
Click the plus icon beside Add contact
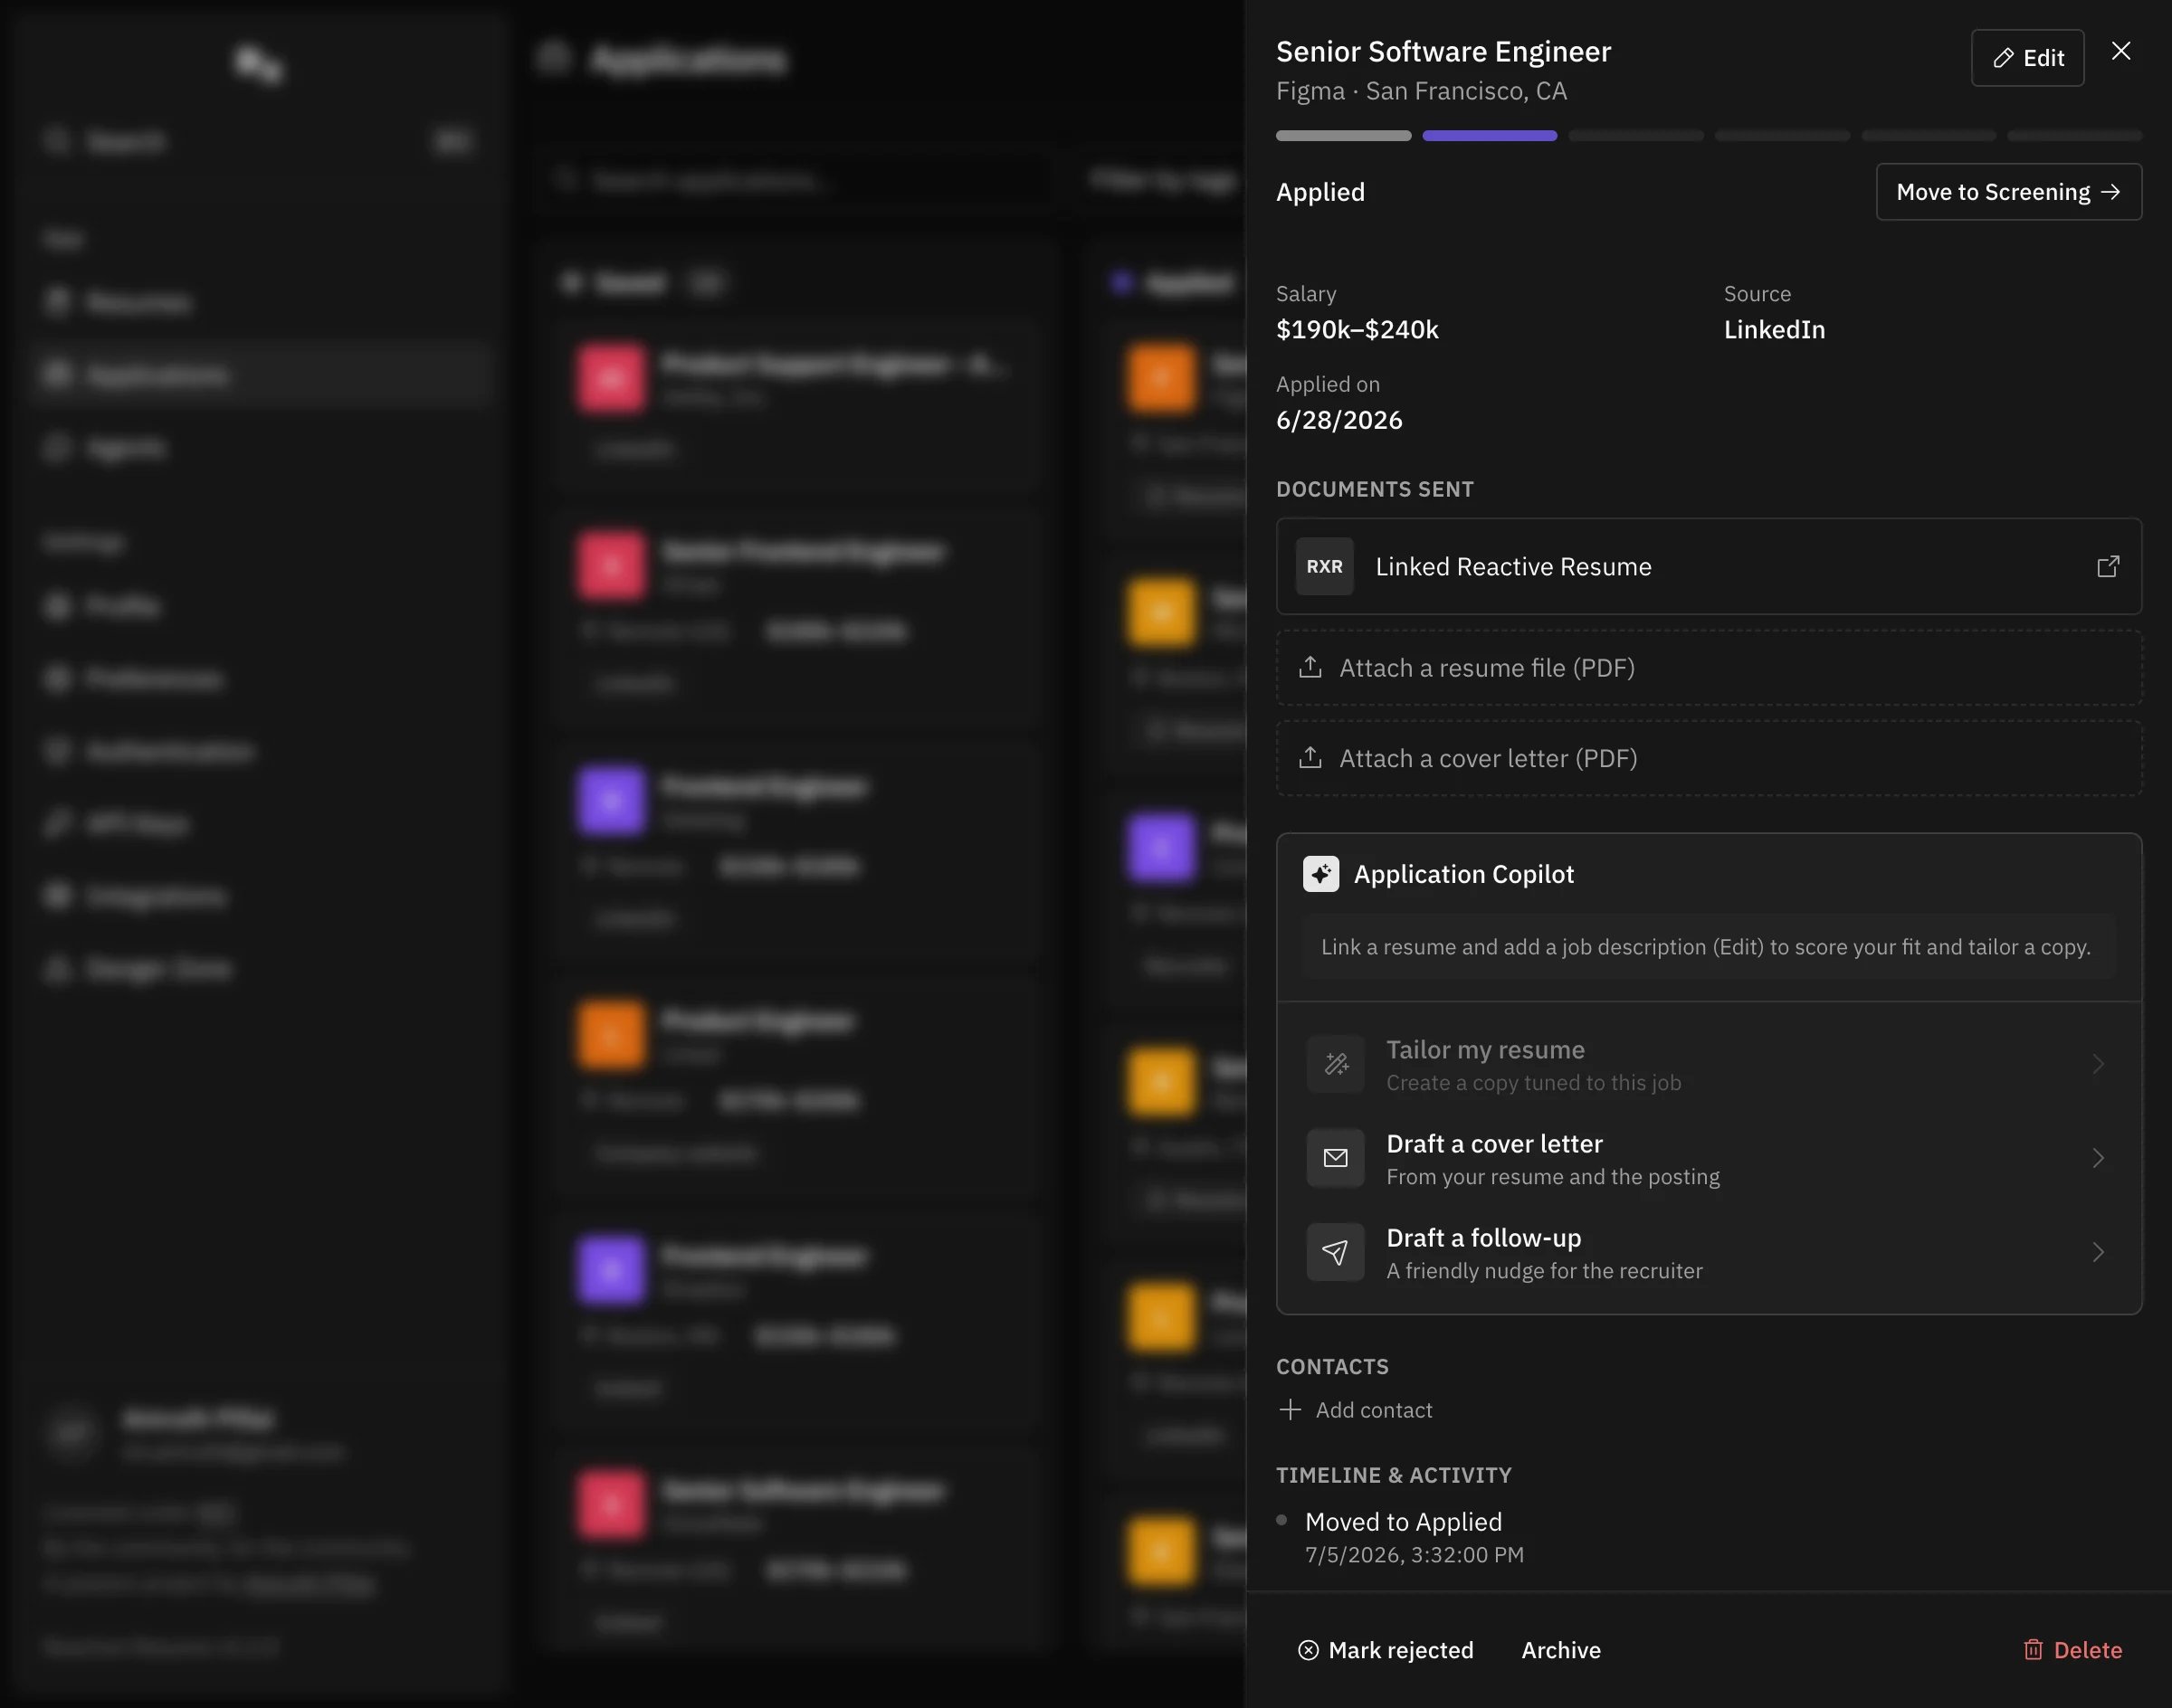coord(1290,1410)
